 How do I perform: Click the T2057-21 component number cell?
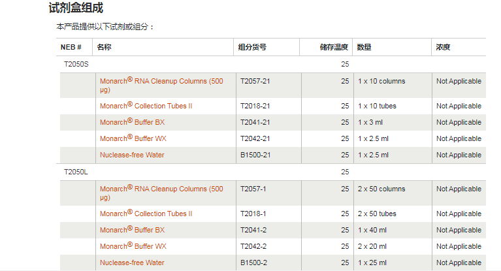(255, 82)
